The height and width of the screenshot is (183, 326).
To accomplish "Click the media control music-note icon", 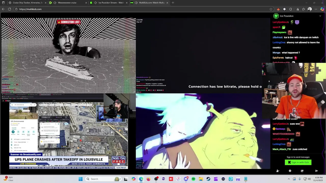I will (x=297, y=9).
